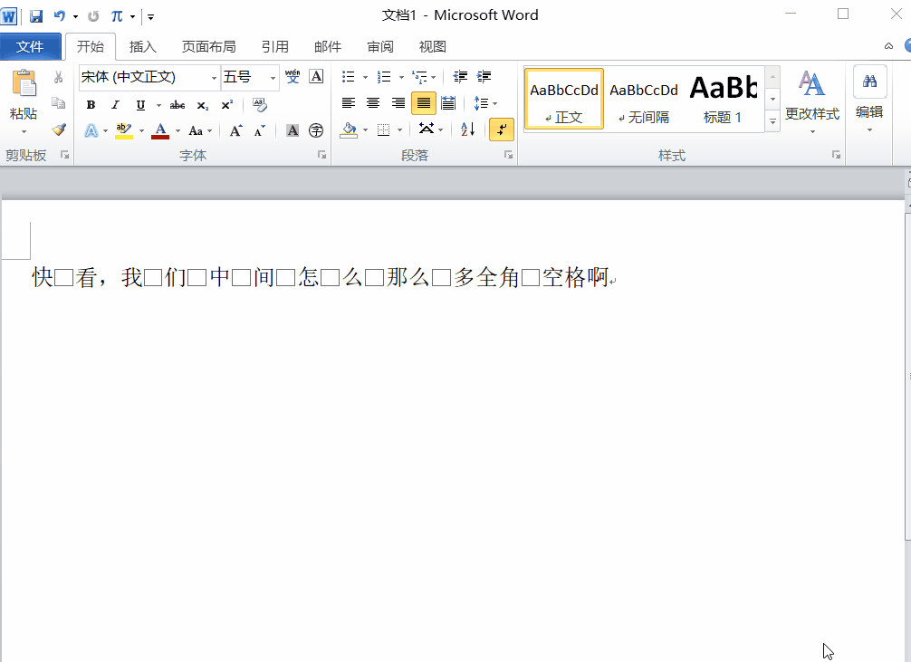The height and width of the screenshot is (662, 911).
Task: Switch to the 审阅 tab
Action: pyautogui.click(x=380, y=46)
